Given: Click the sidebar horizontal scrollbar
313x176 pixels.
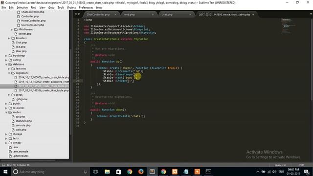Looking at the screenshot, I should pyautogui.click(x=28, y=160).
